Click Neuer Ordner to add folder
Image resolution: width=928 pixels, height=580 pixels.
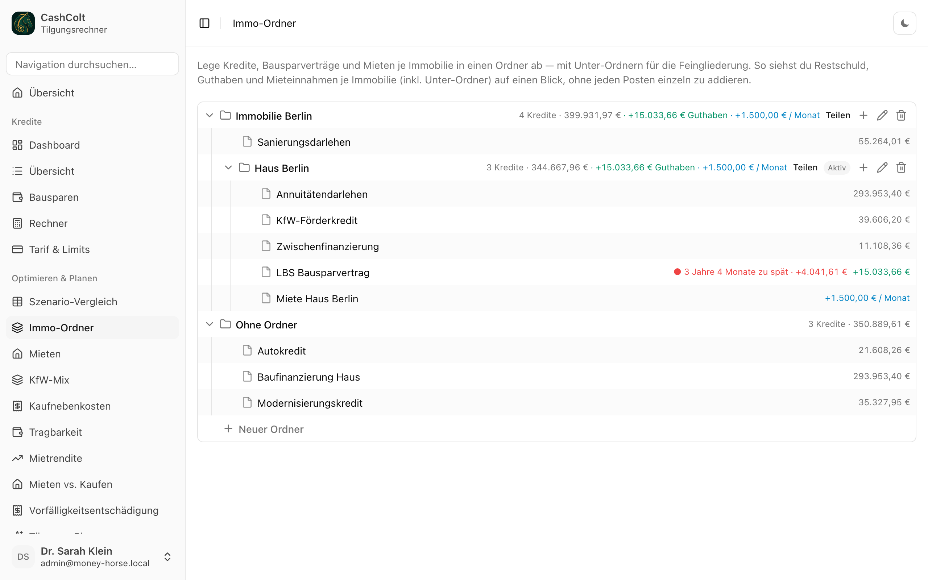coord(264,429)
